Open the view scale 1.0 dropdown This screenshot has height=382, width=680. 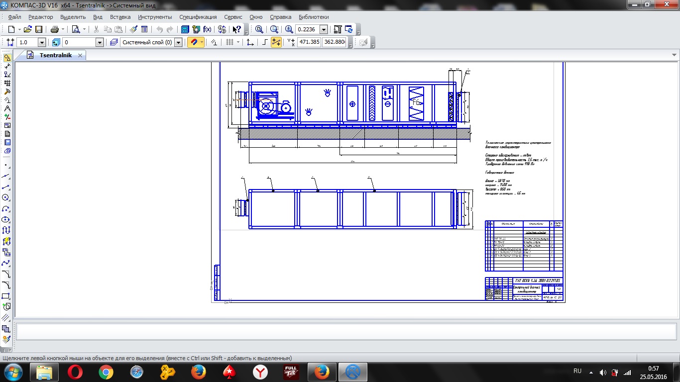point(42,42)
